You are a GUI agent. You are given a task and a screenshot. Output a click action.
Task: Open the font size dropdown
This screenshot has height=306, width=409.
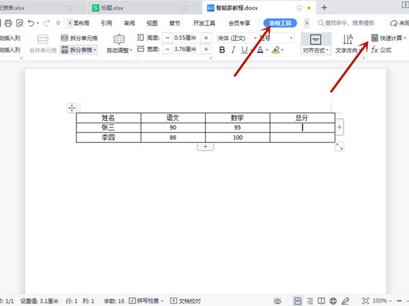291,38
